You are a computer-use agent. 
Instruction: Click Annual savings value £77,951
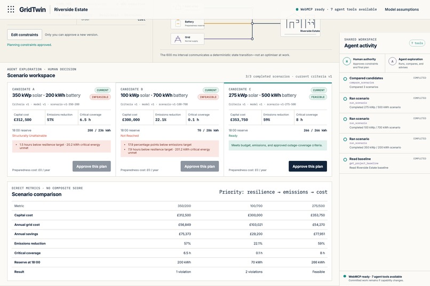click(x=319, y=234)
